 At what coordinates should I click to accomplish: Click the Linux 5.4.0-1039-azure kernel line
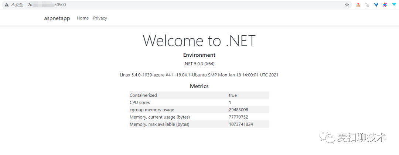199,75
